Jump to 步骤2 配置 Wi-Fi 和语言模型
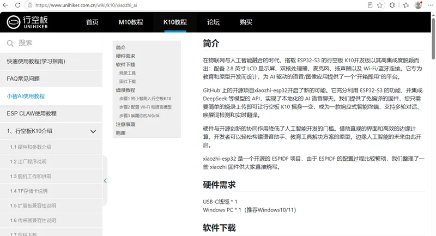Screen dimensions: 436x236 146,107
